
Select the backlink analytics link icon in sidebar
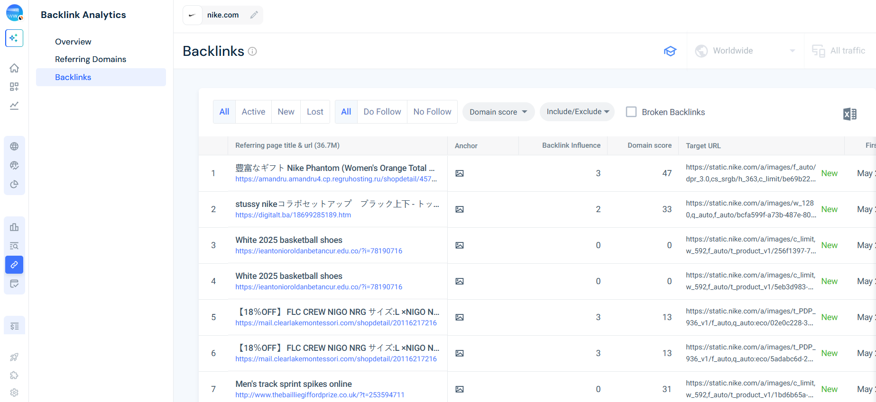pyautogui.click(x=14, y=265)
